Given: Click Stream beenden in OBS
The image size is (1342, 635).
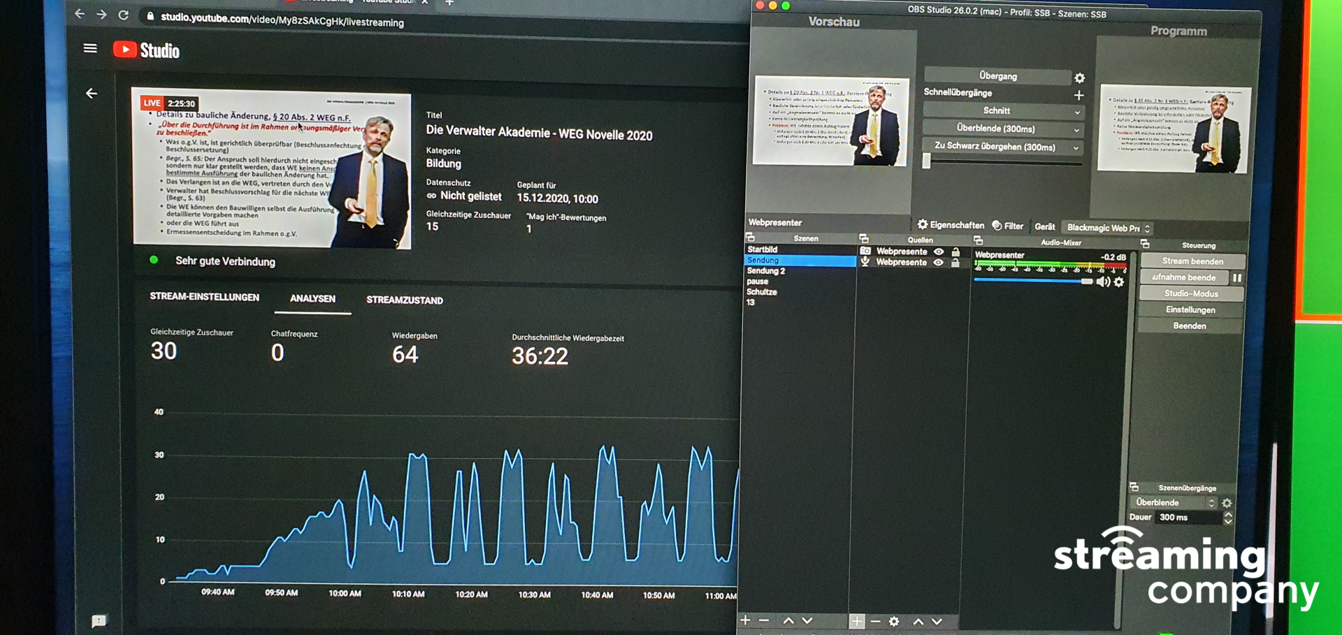Looking at the screenshot, I should click(1192, 261).
